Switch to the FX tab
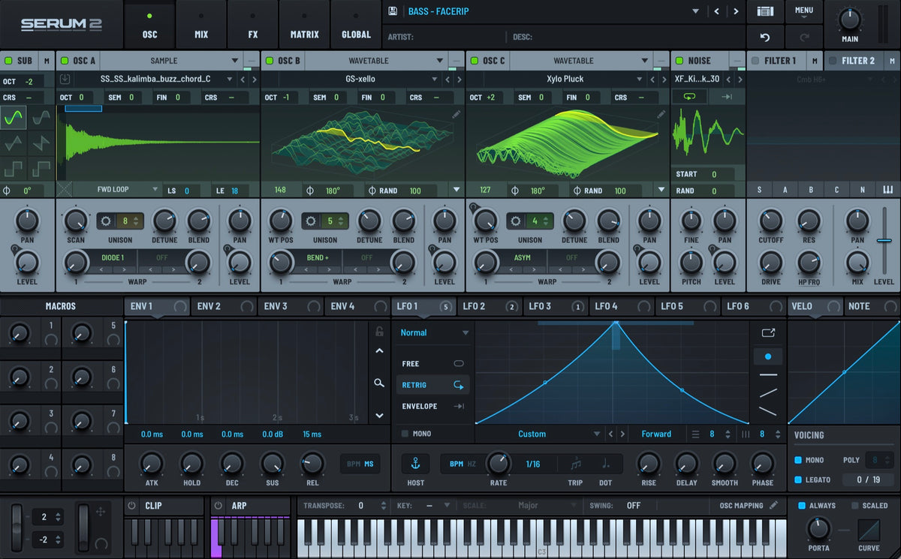901x559 pixels. [253, 25]
